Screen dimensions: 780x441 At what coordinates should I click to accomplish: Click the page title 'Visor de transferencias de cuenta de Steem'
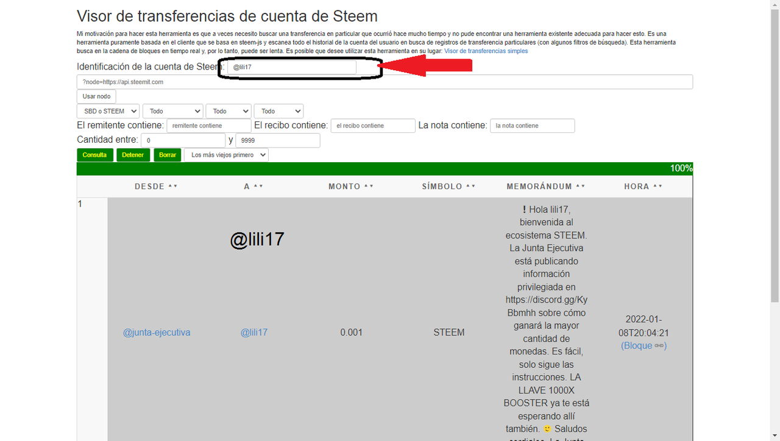tap(227, 16)
